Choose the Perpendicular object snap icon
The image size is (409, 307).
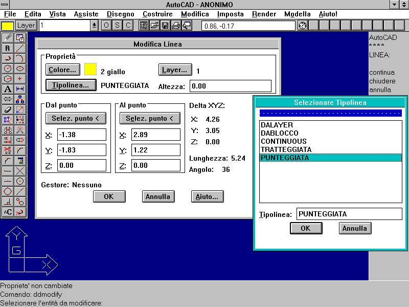click(x=8, y=202)
